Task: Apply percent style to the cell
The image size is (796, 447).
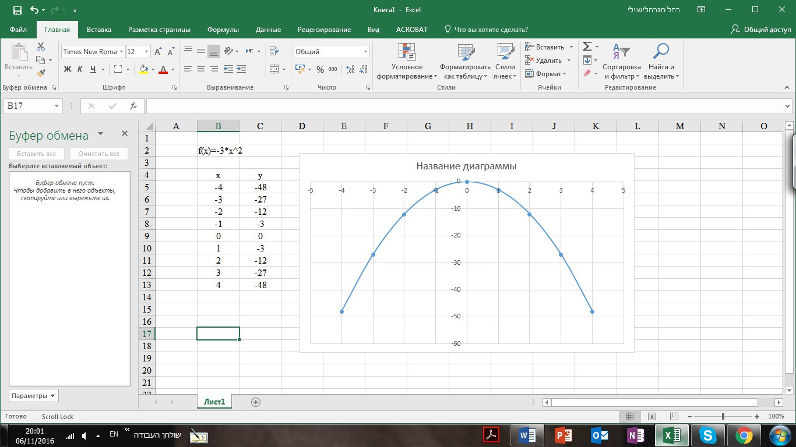Action: [320, 69]
